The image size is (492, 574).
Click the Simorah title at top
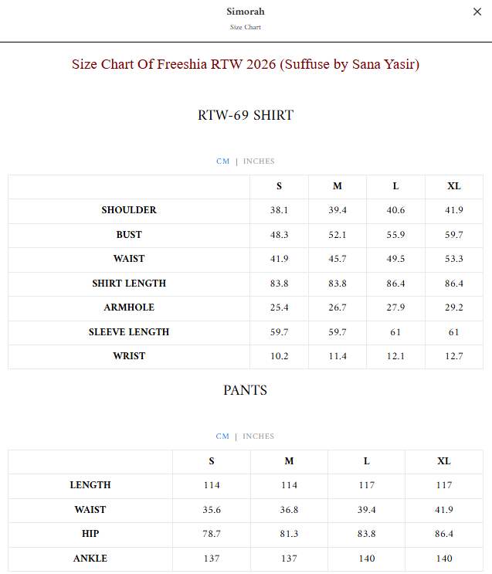[x=246, y=12]
